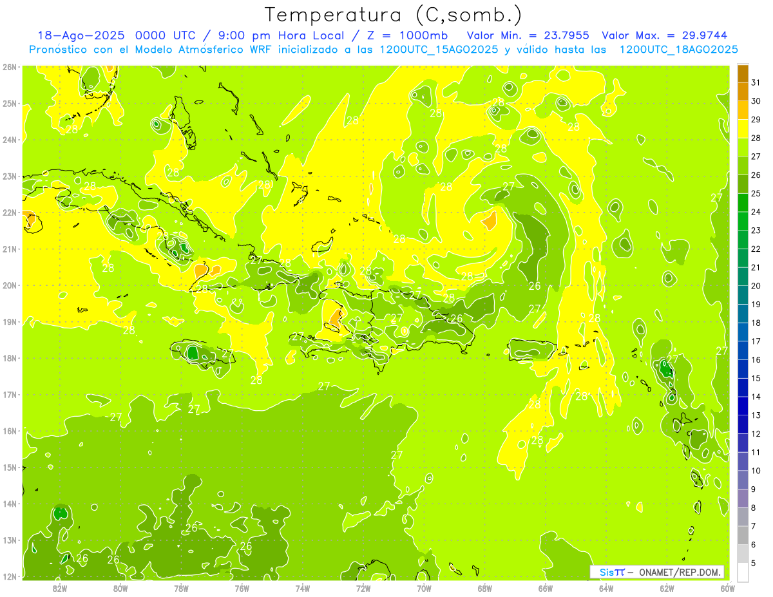Click the blue 13–14 legend swatch

pos(743,406)
